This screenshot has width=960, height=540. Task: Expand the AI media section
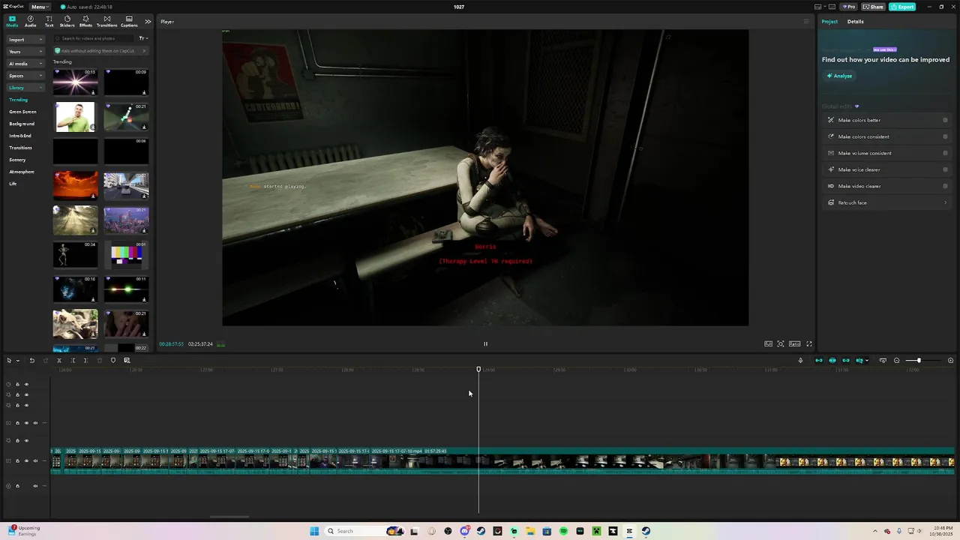25,64
